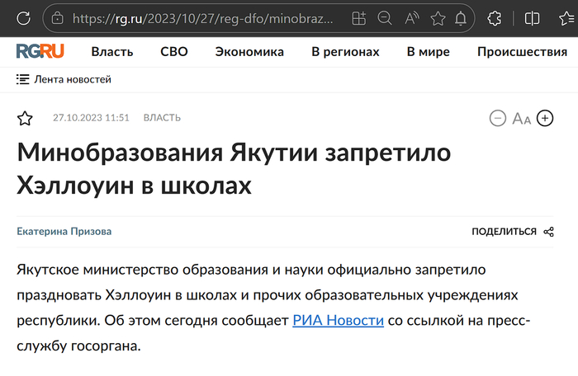Image resolution: width=578 pixels, height=376 pixels.
Task: Add page to favorites with star icon
Action: 438,17
